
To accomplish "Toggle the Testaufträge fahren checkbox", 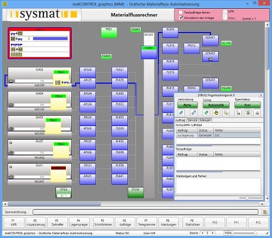I will pos(181,12).
